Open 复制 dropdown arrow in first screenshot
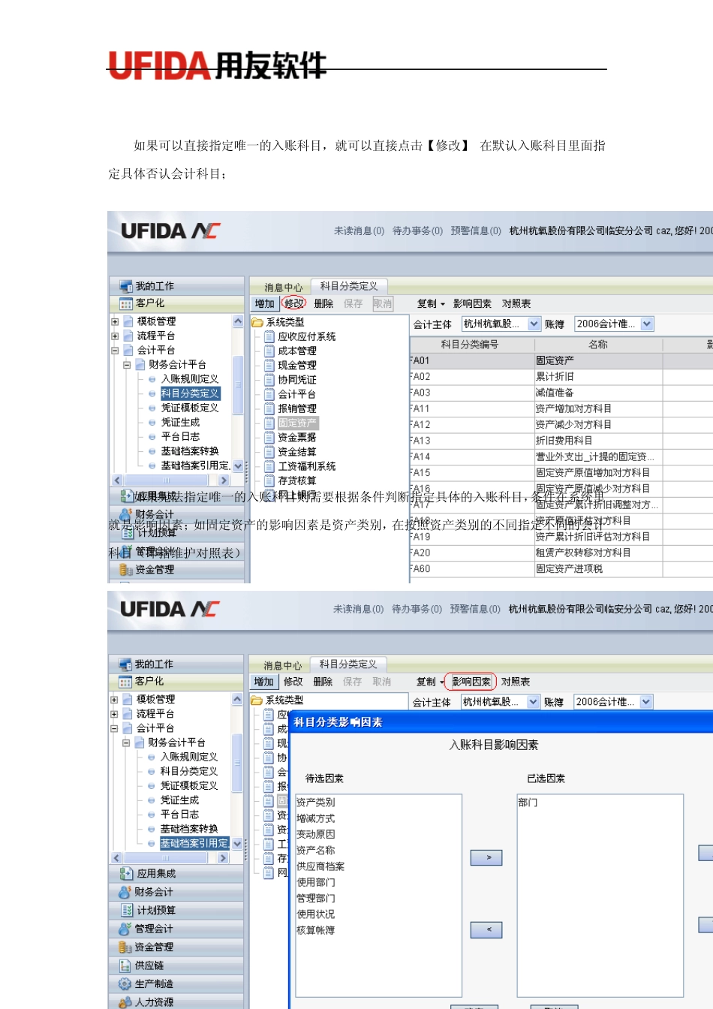The width and height of the screenshot is (713, 1009). pos(443,304)
